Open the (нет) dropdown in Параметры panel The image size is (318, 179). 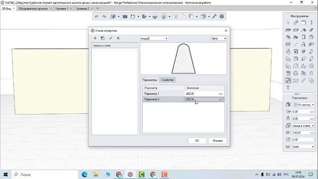[303, 147]
